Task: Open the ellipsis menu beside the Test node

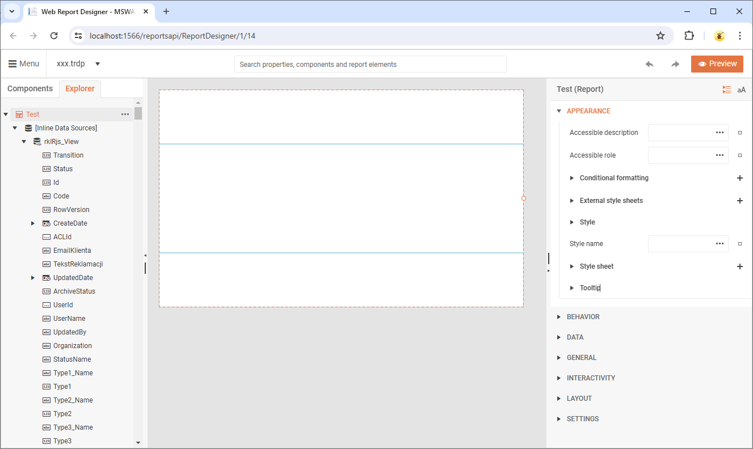Action: [125, 114]
